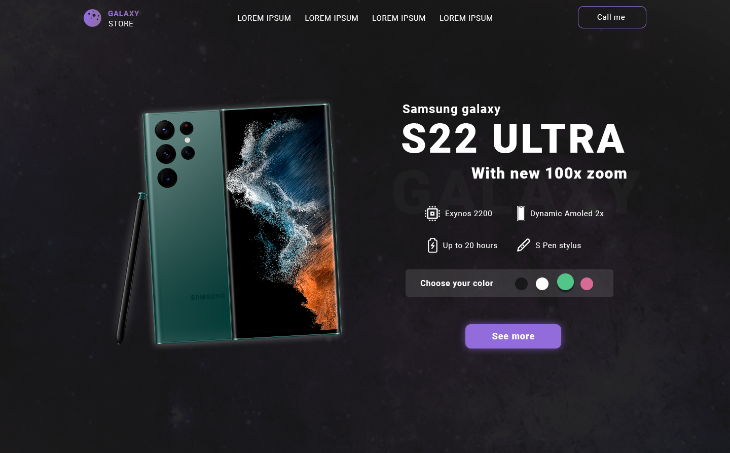Click the Up to 20 hours label
This screenshot has height=453, width=730.
click(470, 246)
